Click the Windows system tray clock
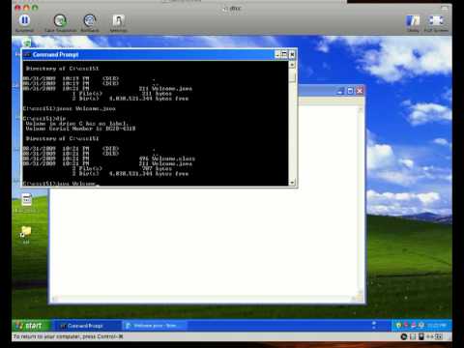This screenshot has height=348, width=464. (x=438, y=326)
